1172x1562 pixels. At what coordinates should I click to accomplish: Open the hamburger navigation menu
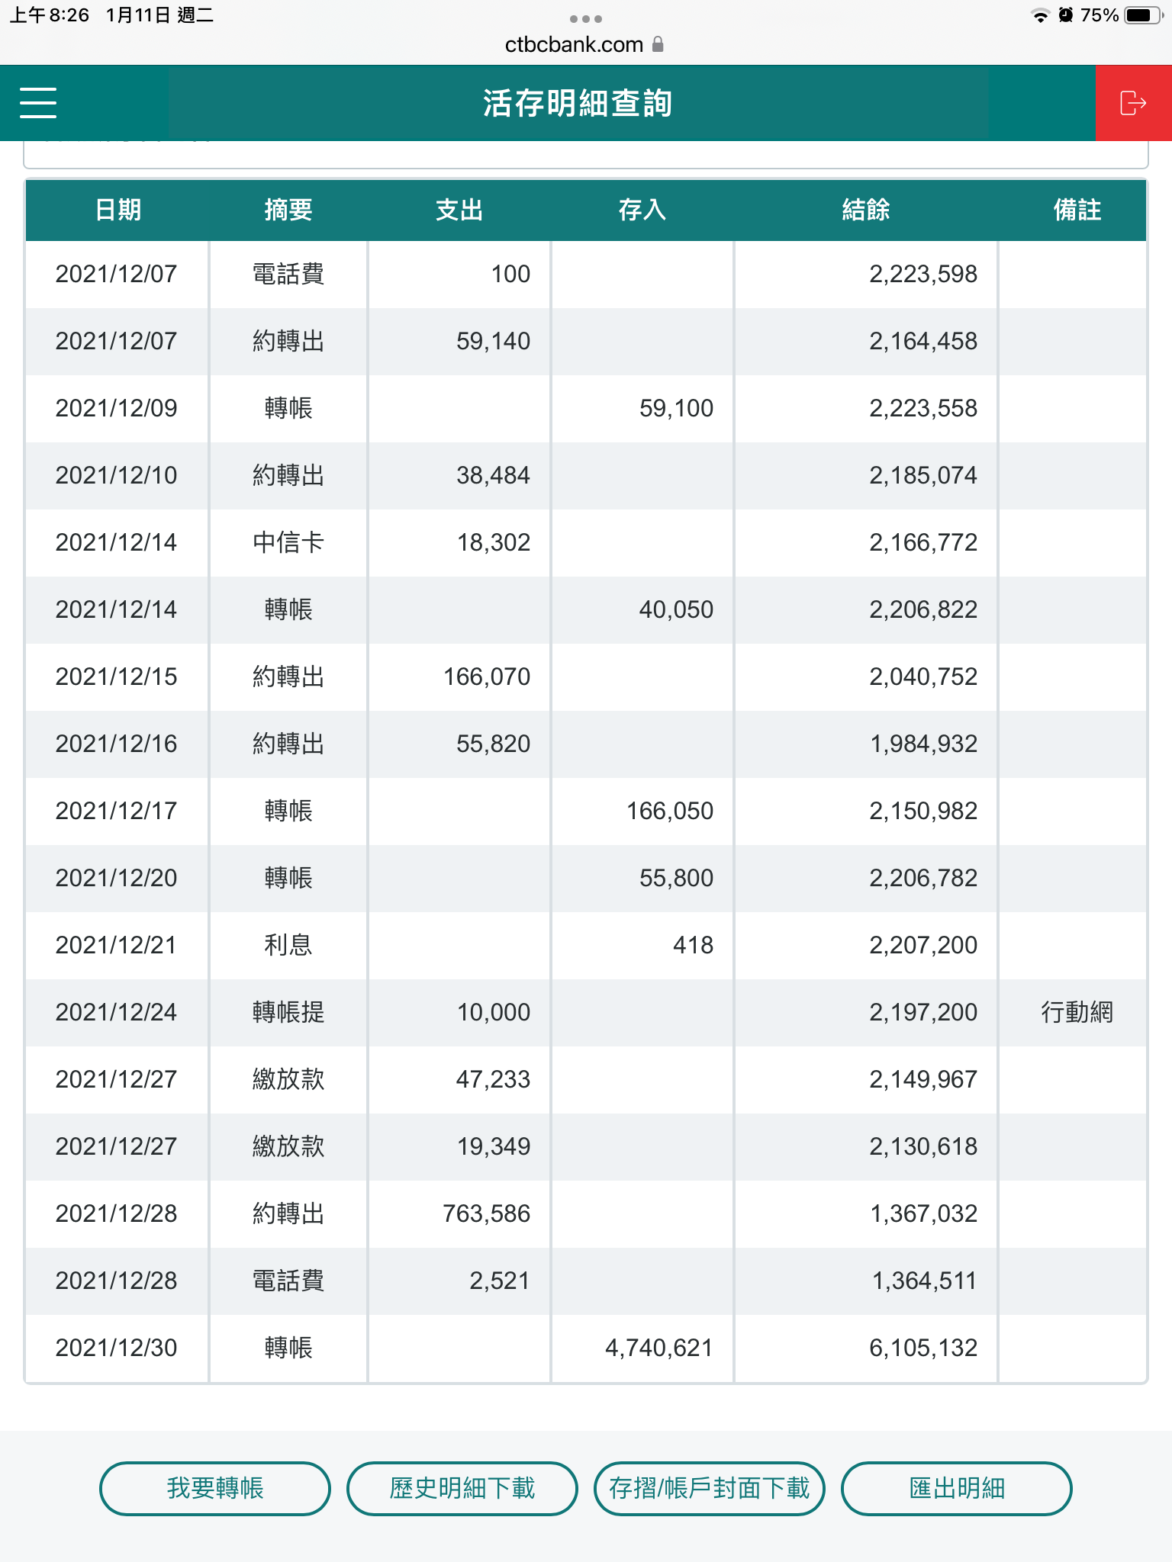tap(38, 103)
